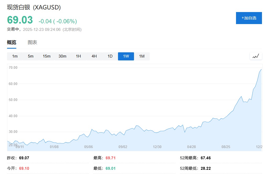Click the 最高 value 69.71
The height and width of the screenshot is (175, 268).
(110, 158)
